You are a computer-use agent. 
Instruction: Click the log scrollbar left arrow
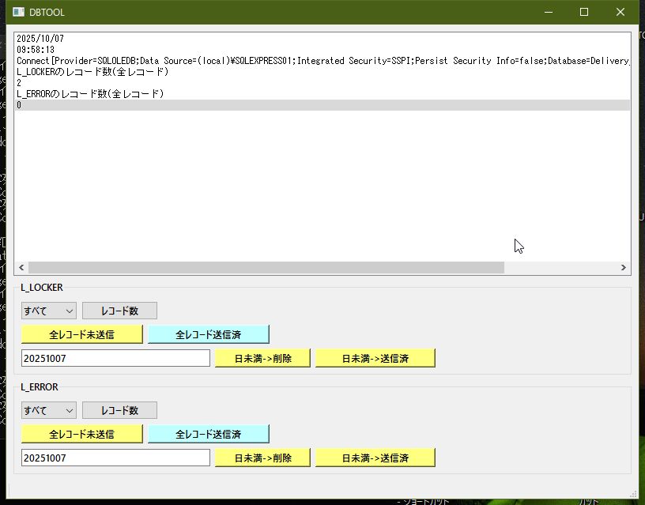click(x=21, y=268)
